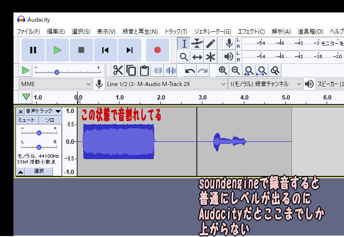344x237 pixels.
Task: Open the audio host MME dropdown
Action: [x=56, y=84]
